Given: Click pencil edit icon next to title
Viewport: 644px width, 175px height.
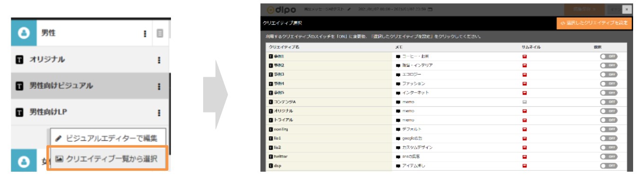Looking at the screenshot, I should [349, 9].
